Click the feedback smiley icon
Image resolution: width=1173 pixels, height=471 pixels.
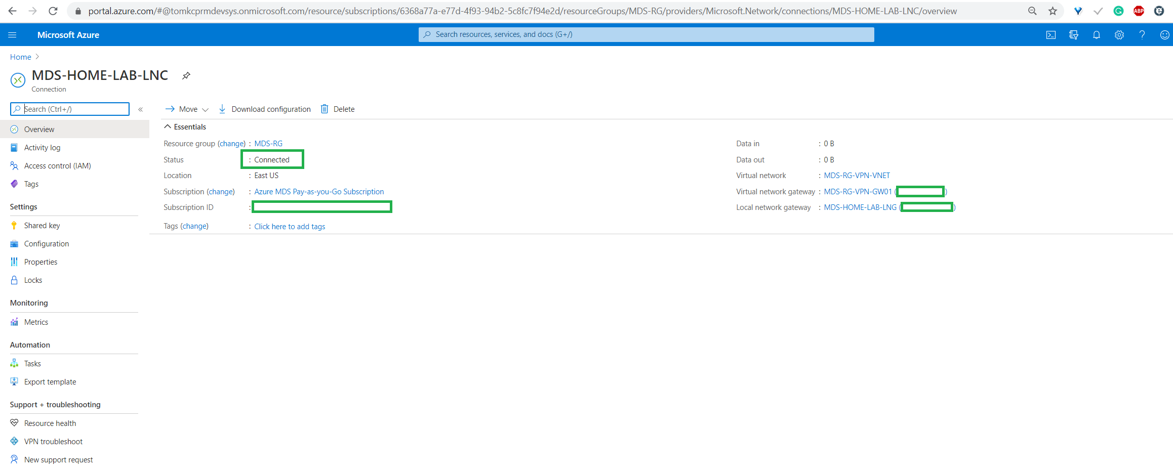point(1164,35)
